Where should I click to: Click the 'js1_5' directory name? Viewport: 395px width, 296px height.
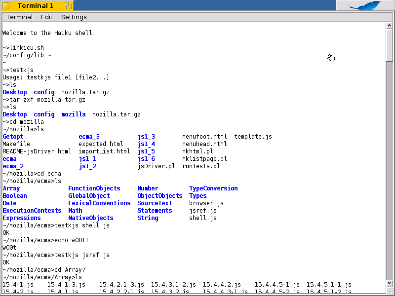[146, 151]
